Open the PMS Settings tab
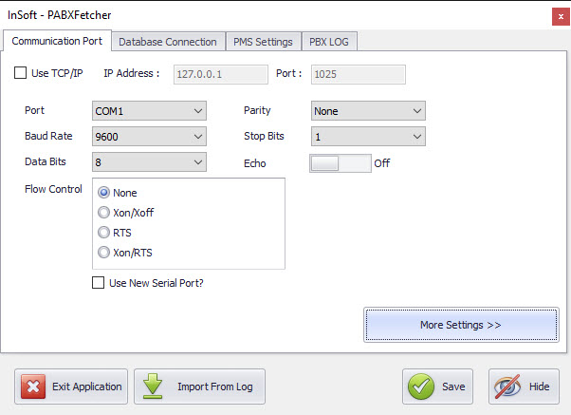Screen dimensions: 571x415 click(263, 42)
